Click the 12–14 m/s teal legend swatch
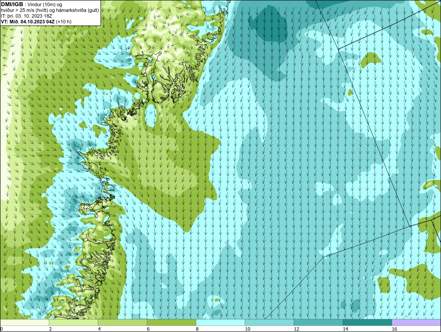Viewport: 441px width, 332px height. click(318, 322)
